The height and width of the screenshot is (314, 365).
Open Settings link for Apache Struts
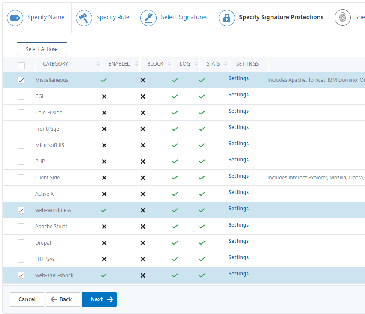238,225
